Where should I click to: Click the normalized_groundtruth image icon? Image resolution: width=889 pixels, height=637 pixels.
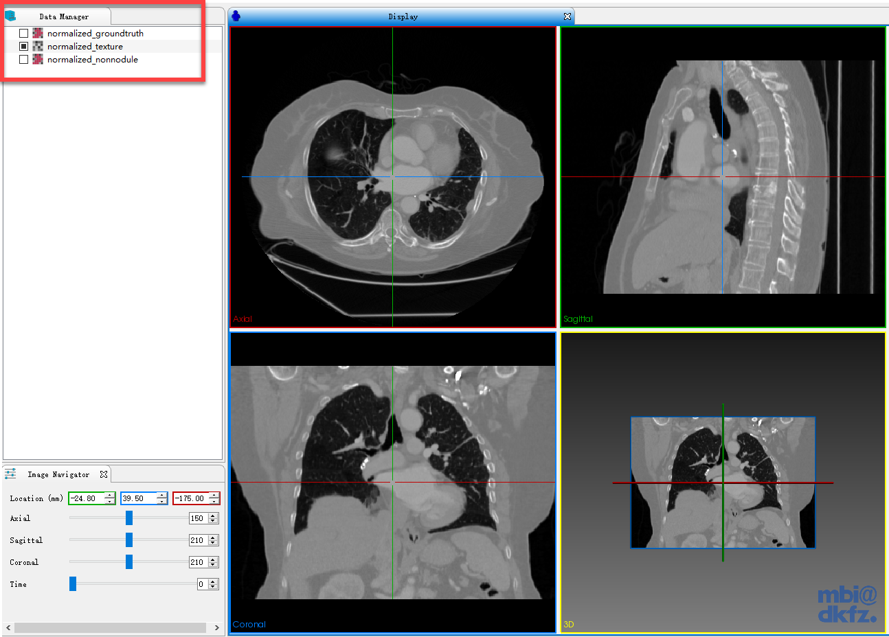click(x=38, y=33)
